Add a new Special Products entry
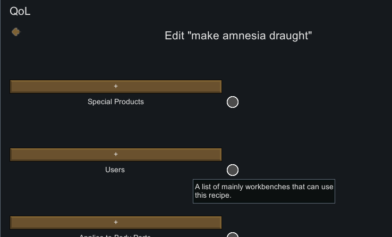The height and width of the screenshot is (237, 392). [116, 86]
